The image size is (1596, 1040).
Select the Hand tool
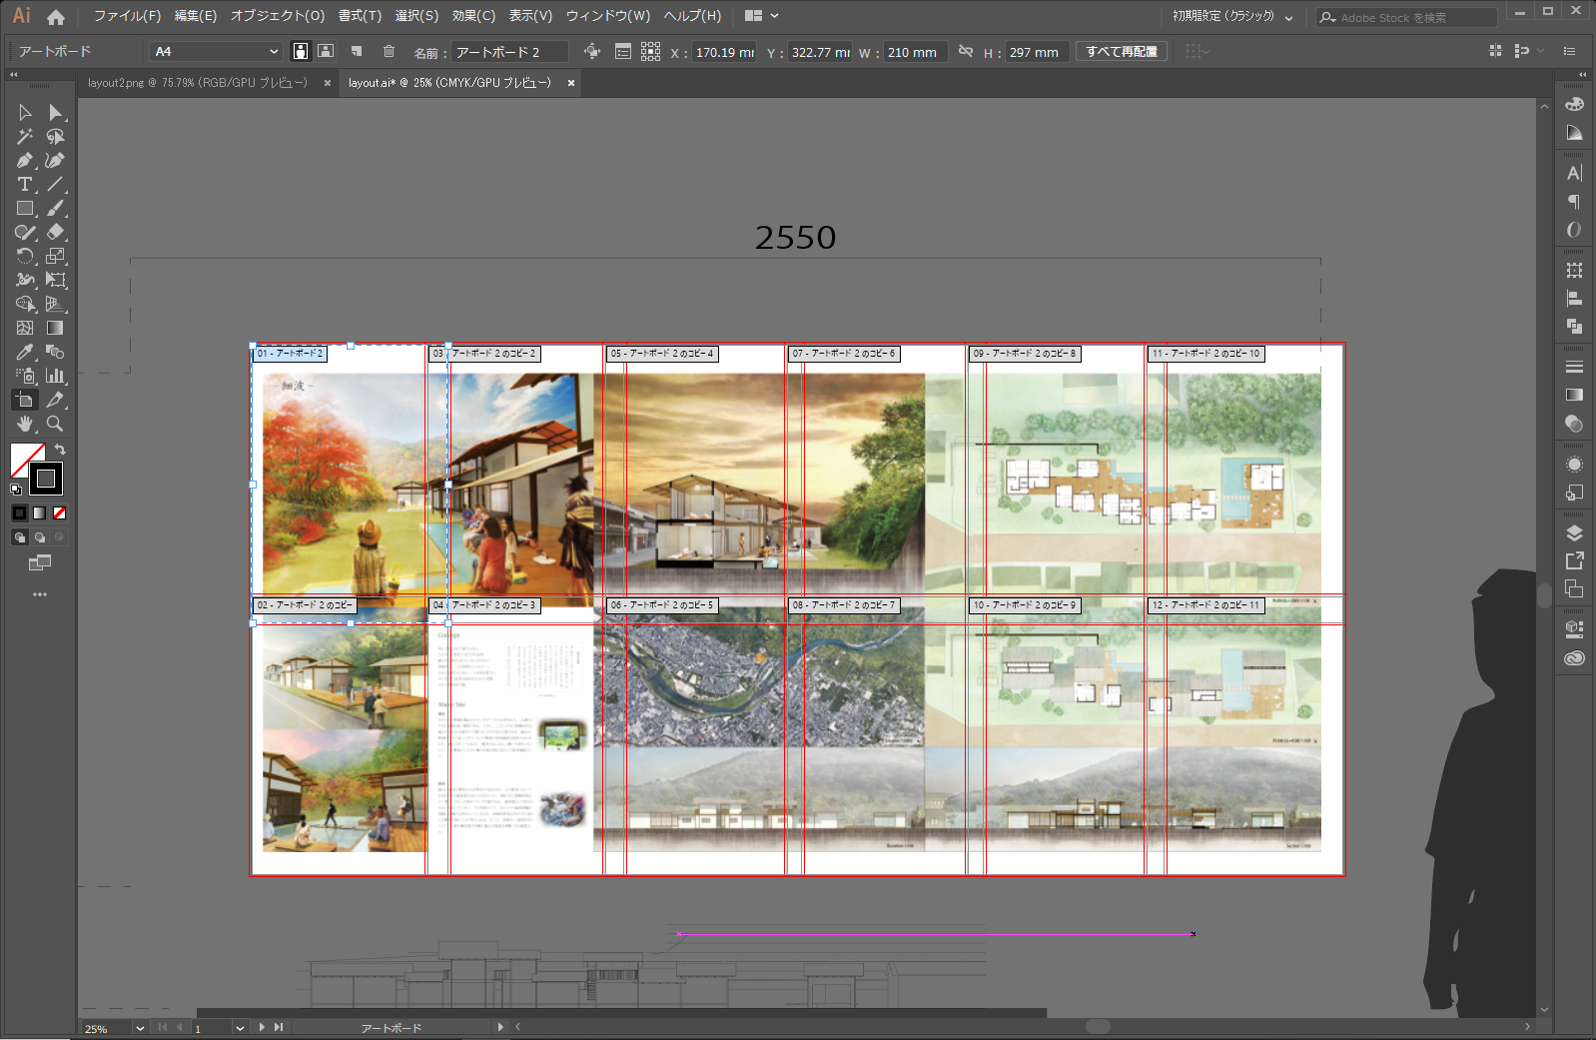click(25, 425)
